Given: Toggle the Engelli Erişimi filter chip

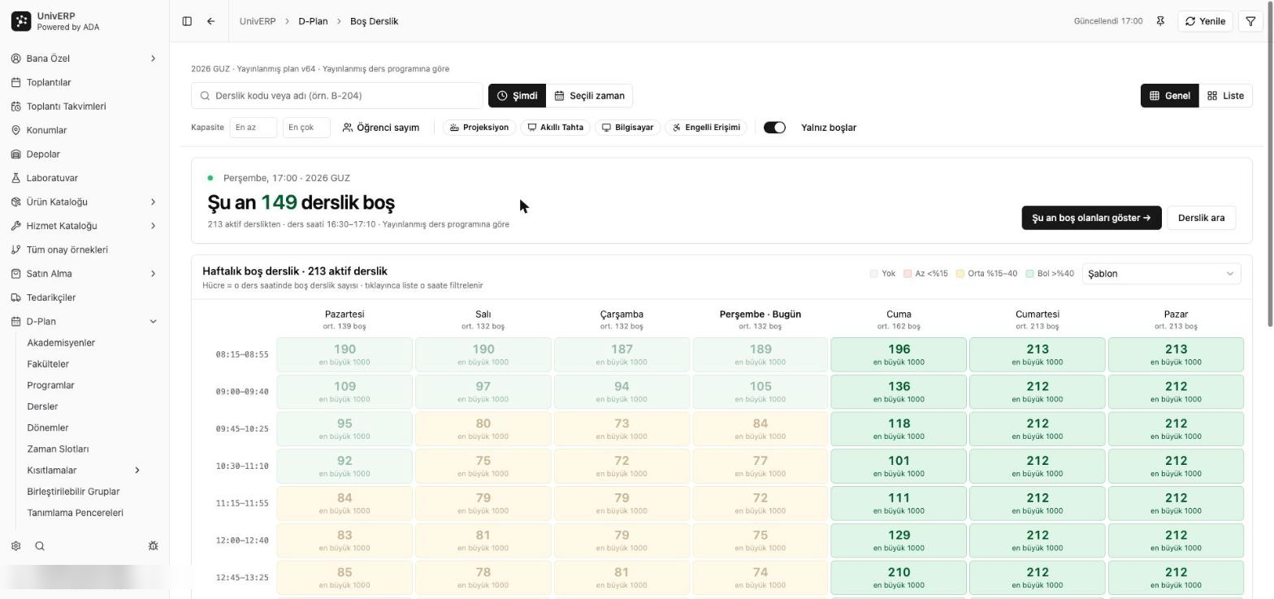Looking at the screenshot, I should (706, 128).
